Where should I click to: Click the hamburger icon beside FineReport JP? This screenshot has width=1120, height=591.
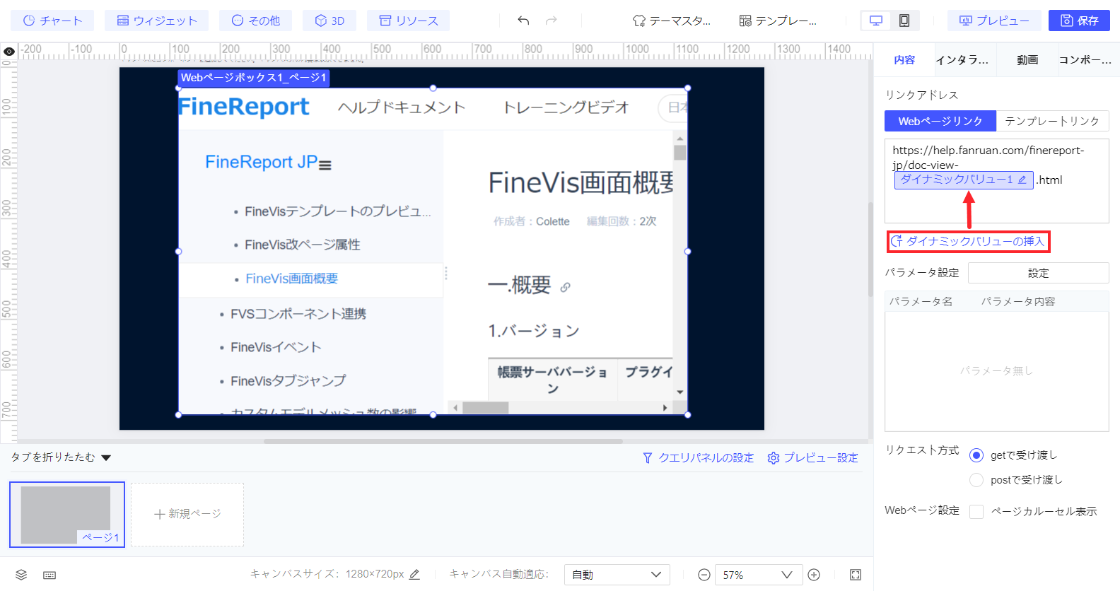point(325,165)
